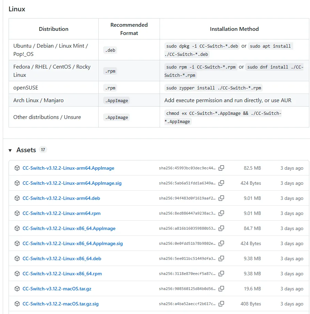Click the Assets count badge showing 17
Viewport: 310px width, 314px height.
click(x=43, y=150)
